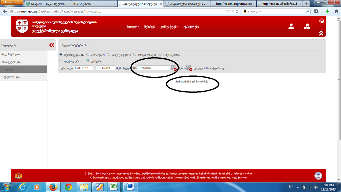Collapse the header with the double up chevron
This screenshot has height=192, width=341.
click(x=321, y=33)
